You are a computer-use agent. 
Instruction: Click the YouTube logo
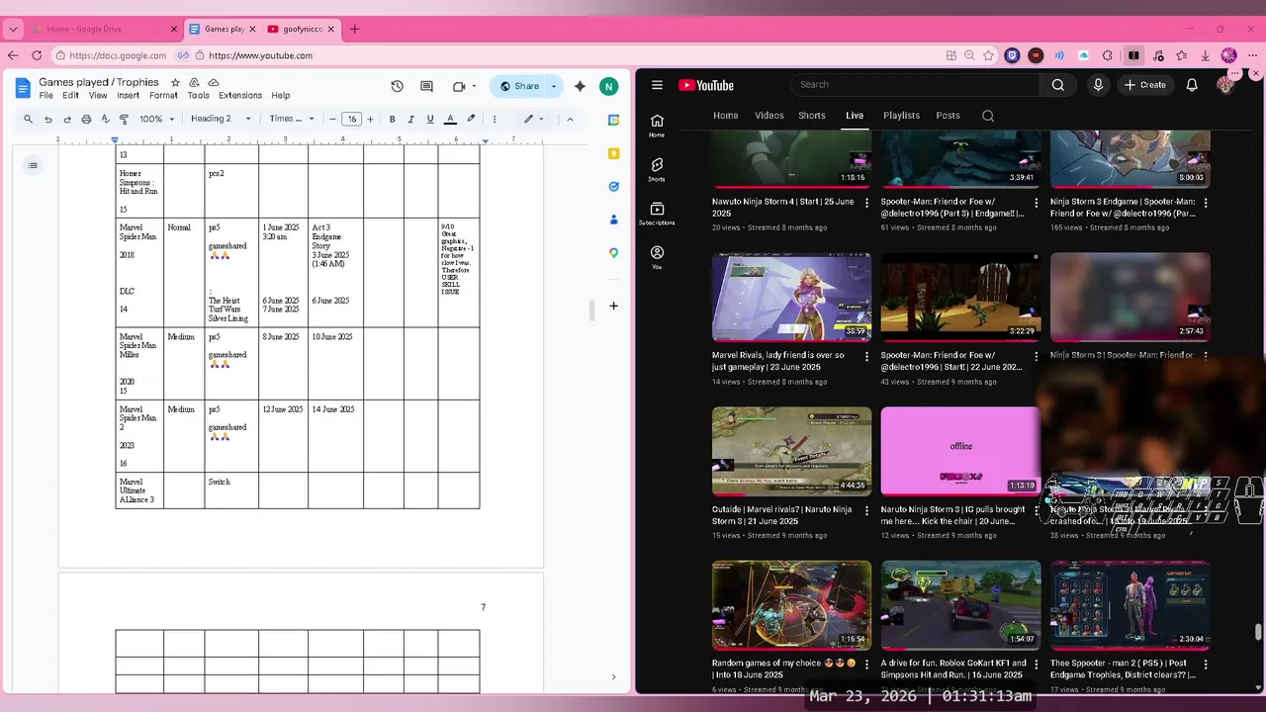(706, 85)
